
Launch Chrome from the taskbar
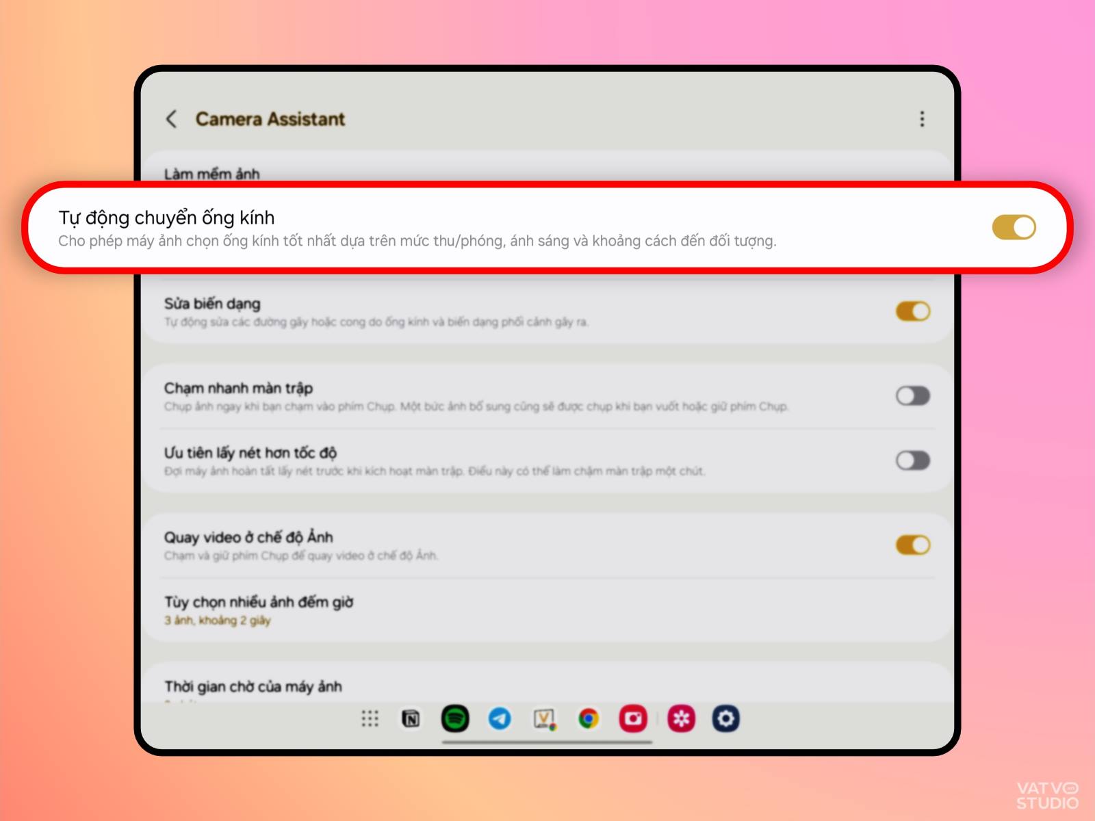589,718
